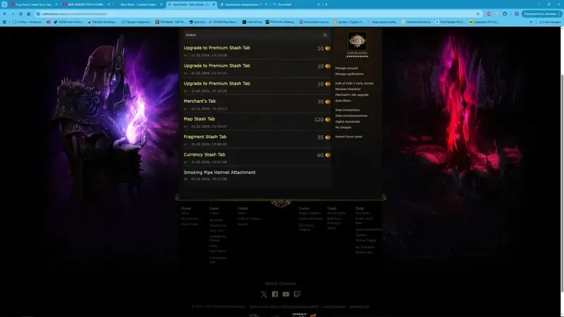The height and width of the screenshot is (317, 564).
Task: Open a new tab with the plus icon
Action: tap(326, 4)
